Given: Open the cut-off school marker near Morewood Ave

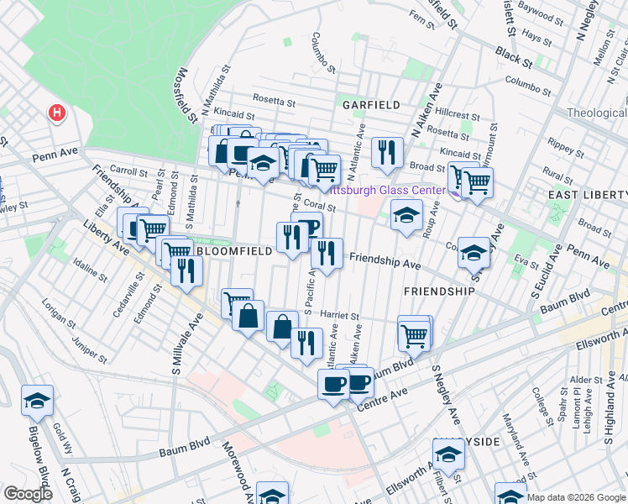Looking at the screenshot, I should point(272,493).
